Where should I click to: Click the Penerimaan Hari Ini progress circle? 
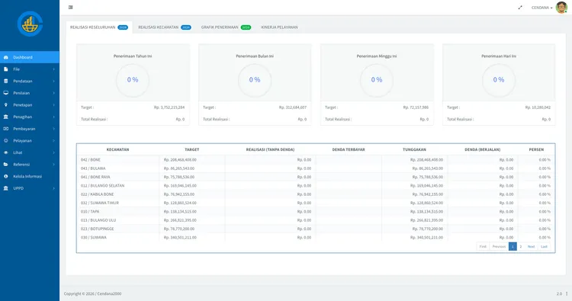(x=499, y=80)
